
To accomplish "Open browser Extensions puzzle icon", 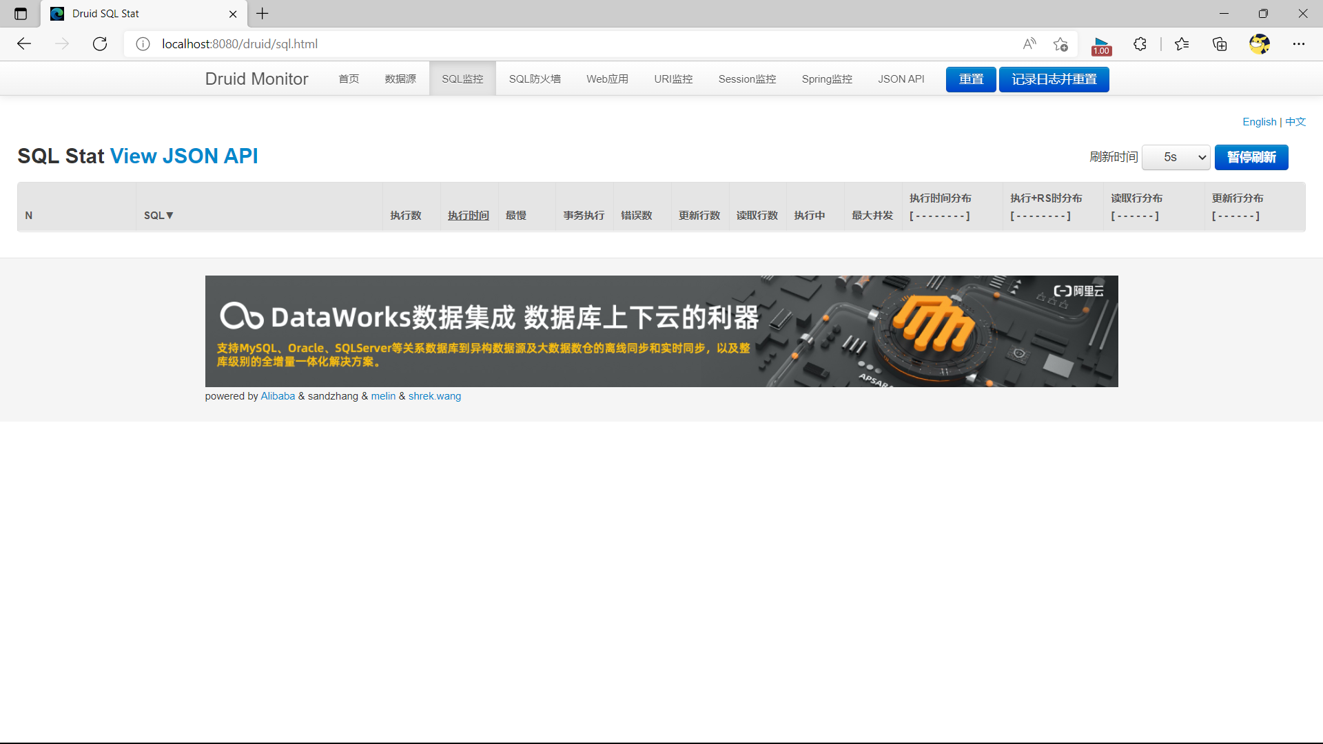I will point(1140,44).
